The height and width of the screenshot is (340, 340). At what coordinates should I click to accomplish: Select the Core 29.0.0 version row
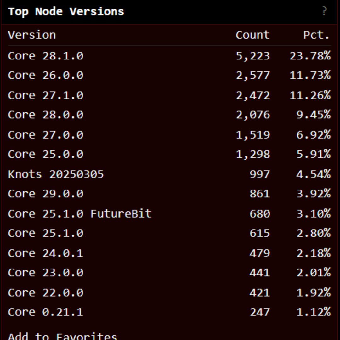tap(169, 193)
